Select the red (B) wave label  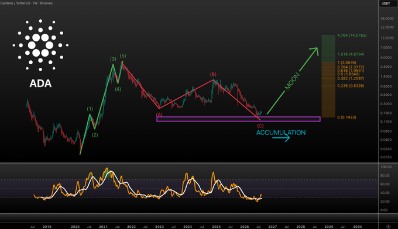click(213, 74)
